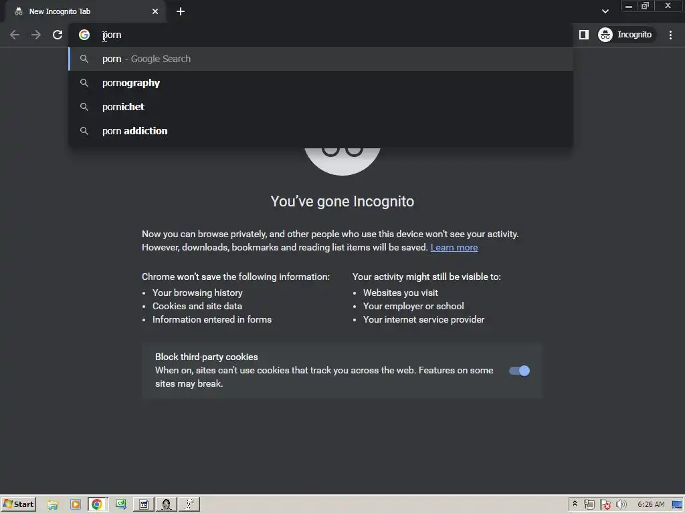Choose the last suggestion ending in 'addiction'

tap(321, 131)
